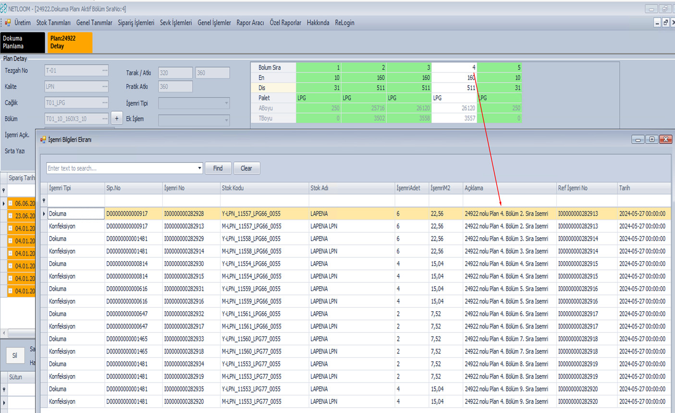Click the Clear button

pos(246,168)
